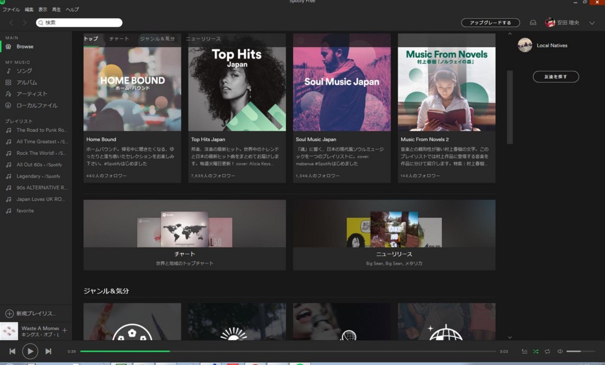Mute with the speaker volume icon
The width and height of the screenshot is (605, 365).
(560, 351)
